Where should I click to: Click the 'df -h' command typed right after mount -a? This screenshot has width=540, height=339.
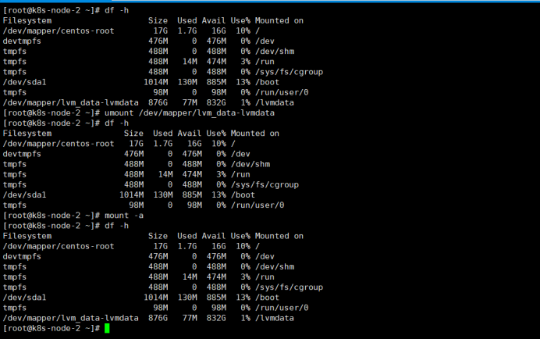[117, 226]
